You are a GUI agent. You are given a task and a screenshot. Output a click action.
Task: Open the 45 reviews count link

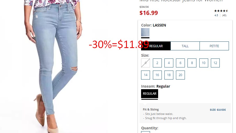pyautogui.click(x=224, y=15)
